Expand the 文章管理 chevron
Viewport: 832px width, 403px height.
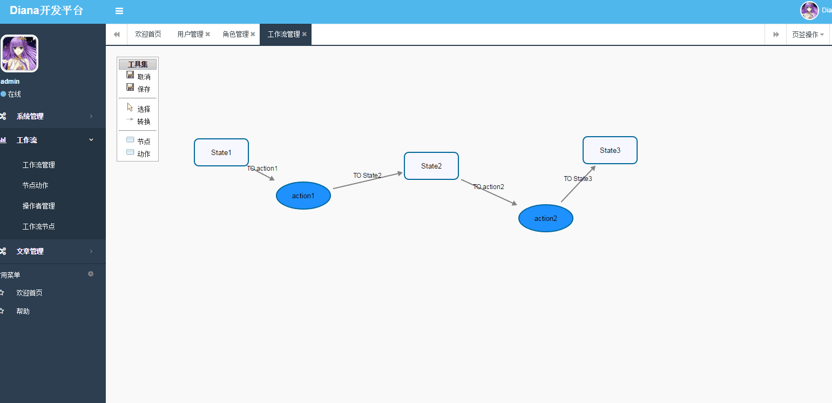click(91, 251)
